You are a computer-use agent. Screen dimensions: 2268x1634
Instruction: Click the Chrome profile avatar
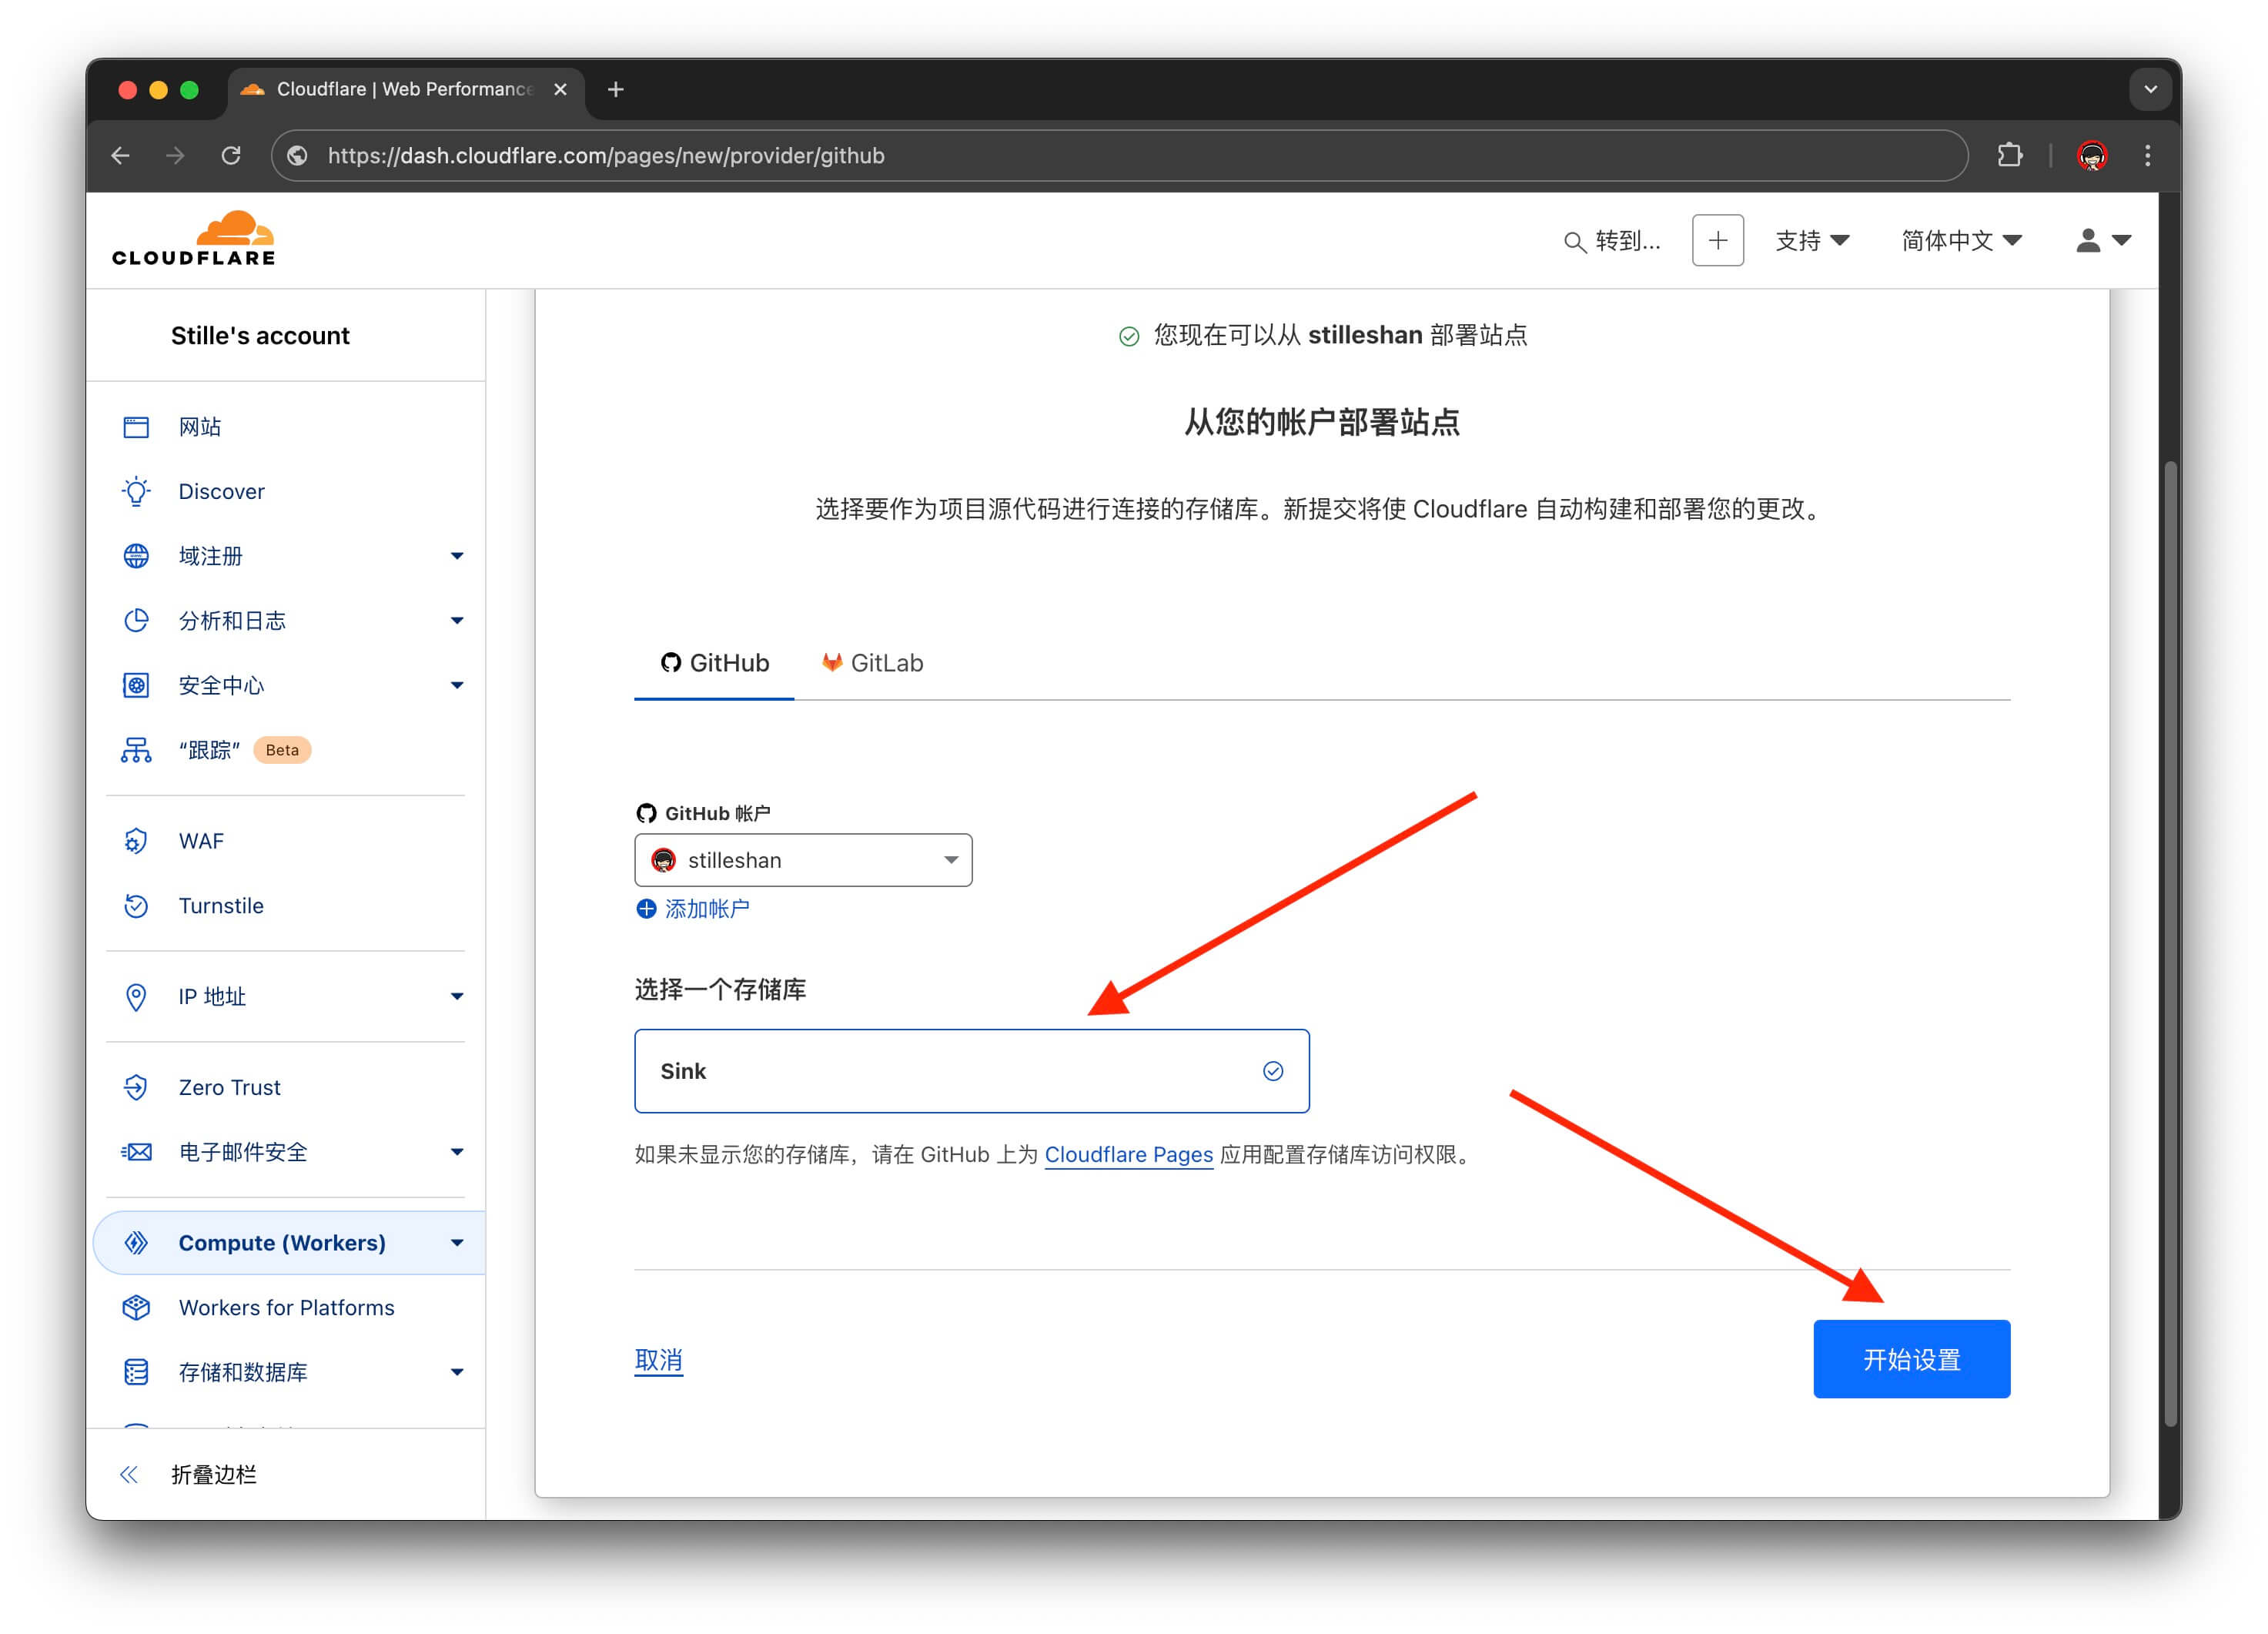point(2091,155)
